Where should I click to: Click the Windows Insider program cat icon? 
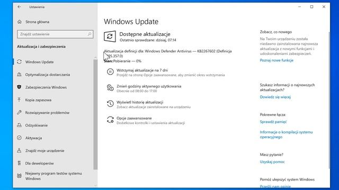[19, 176]
